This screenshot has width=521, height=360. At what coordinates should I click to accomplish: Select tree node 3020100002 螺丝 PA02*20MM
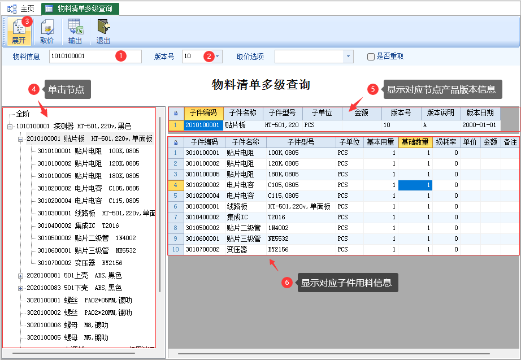click(x=80, y=313)
